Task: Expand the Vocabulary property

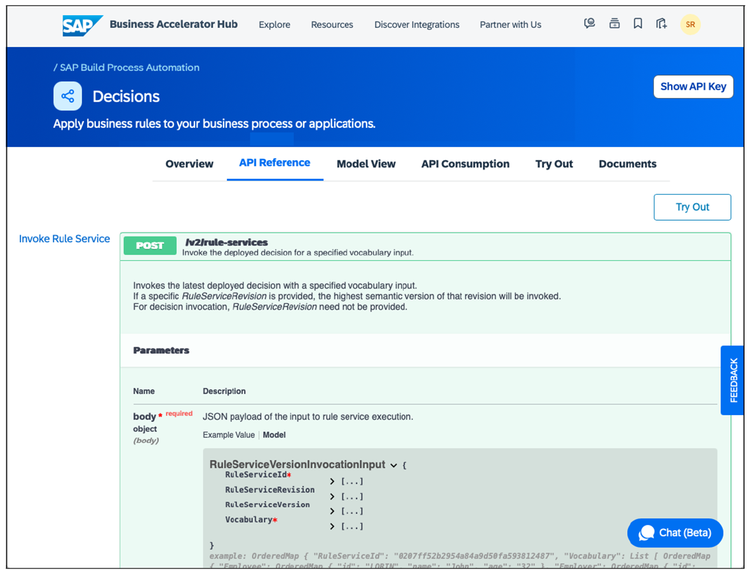Action: [x=332, y=526]
